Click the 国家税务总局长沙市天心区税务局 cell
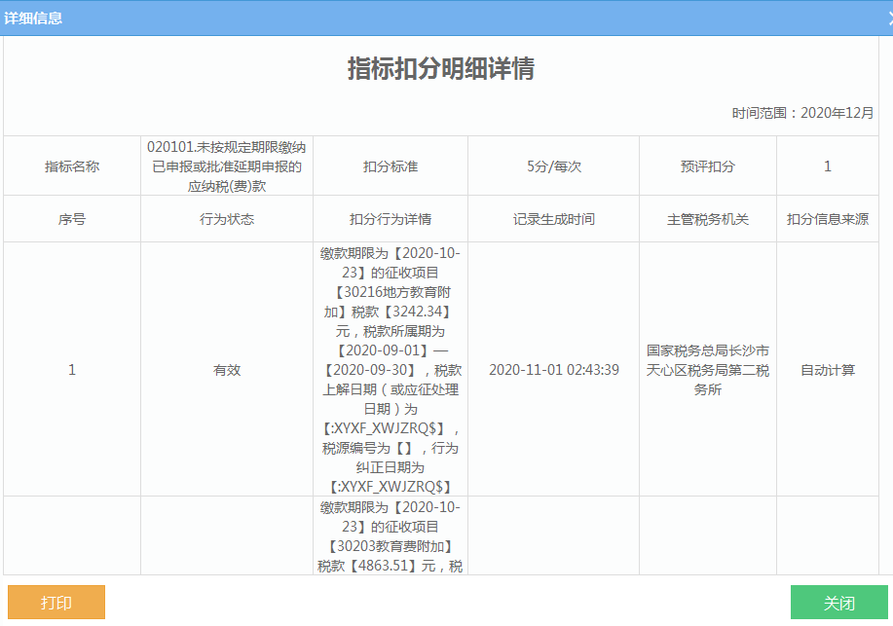This screenshot has height=626, width=893. [708, 370]
